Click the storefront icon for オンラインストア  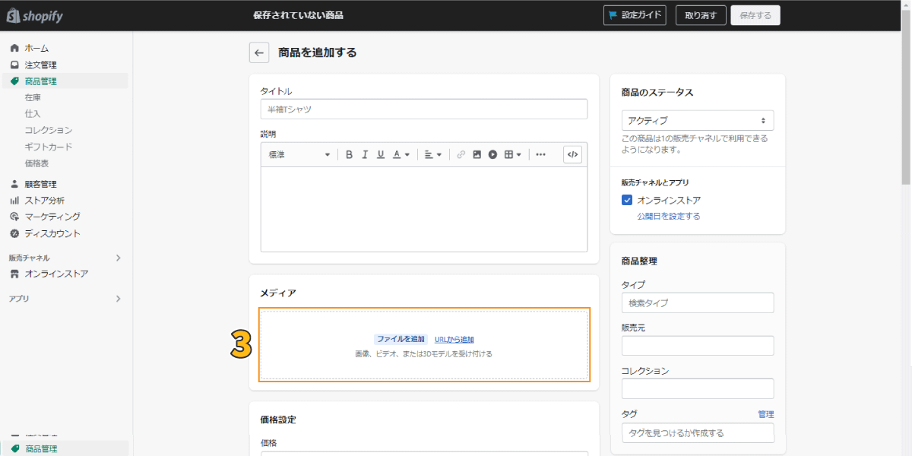pyautogui.click(x=14, y=274)
